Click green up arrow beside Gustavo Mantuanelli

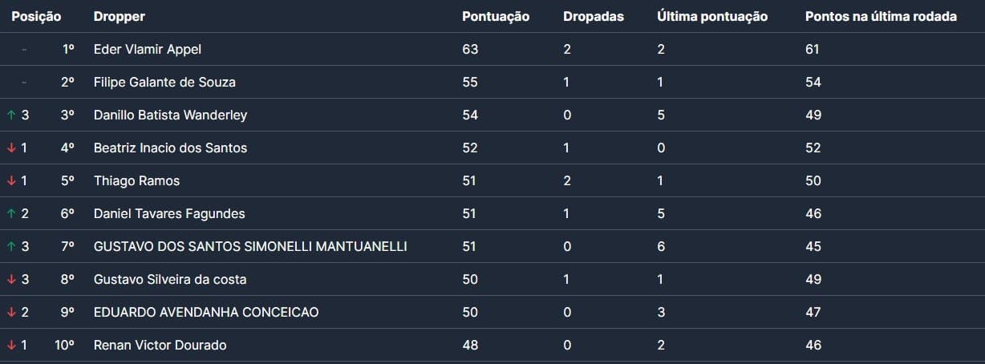tap(11, 247)
